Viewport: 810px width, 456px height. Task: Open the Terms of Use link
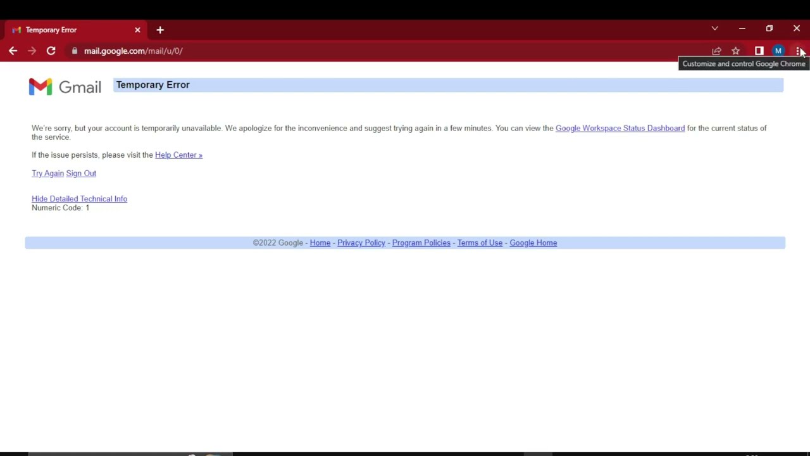(480, 243)
